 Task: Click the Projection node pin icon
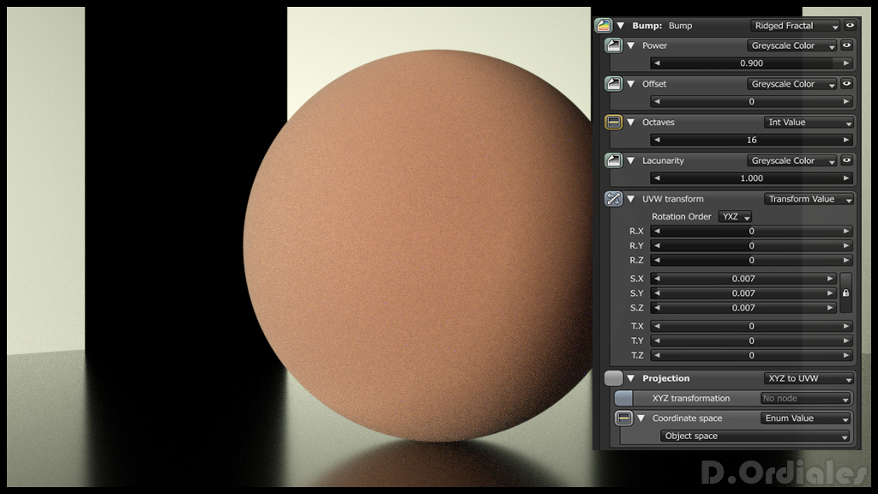pyautogui.click(x=613, y=378)
